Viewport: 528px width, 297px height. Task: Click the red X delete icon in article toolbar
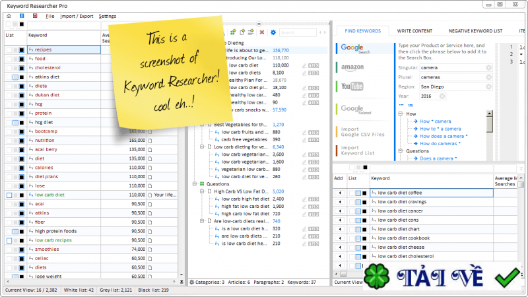(262, 32)
